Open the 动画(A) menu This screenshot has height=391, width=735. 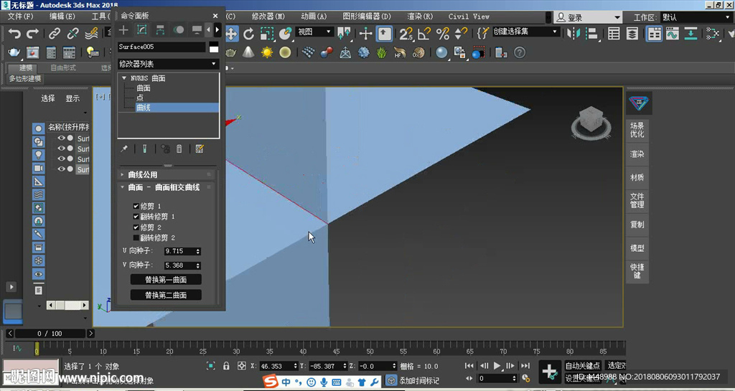point(314,17)
